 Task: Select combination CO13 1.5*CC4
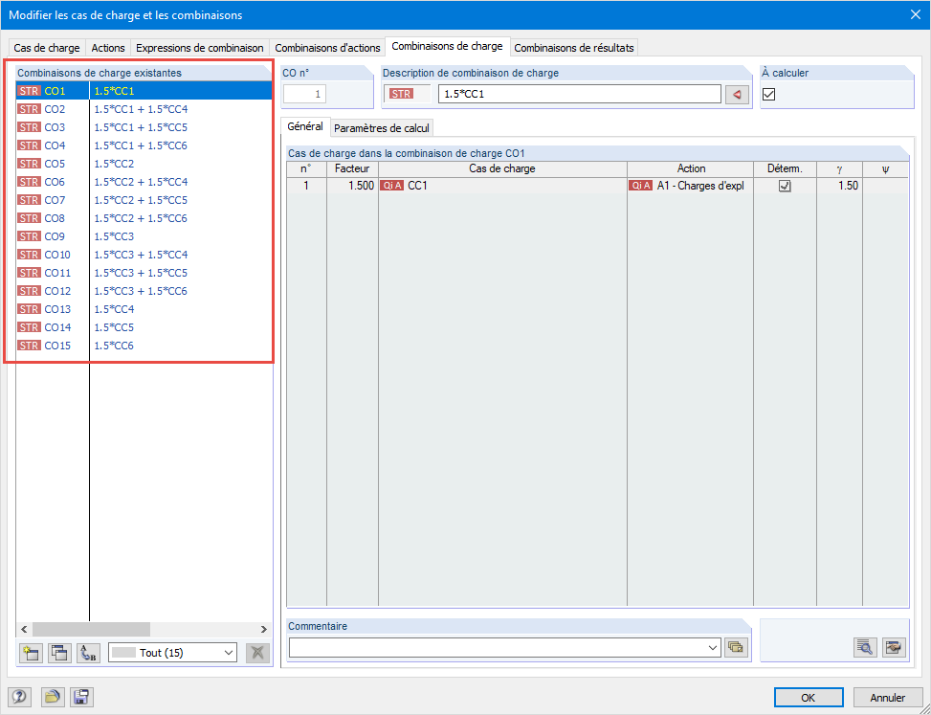(x=144, y=309)
